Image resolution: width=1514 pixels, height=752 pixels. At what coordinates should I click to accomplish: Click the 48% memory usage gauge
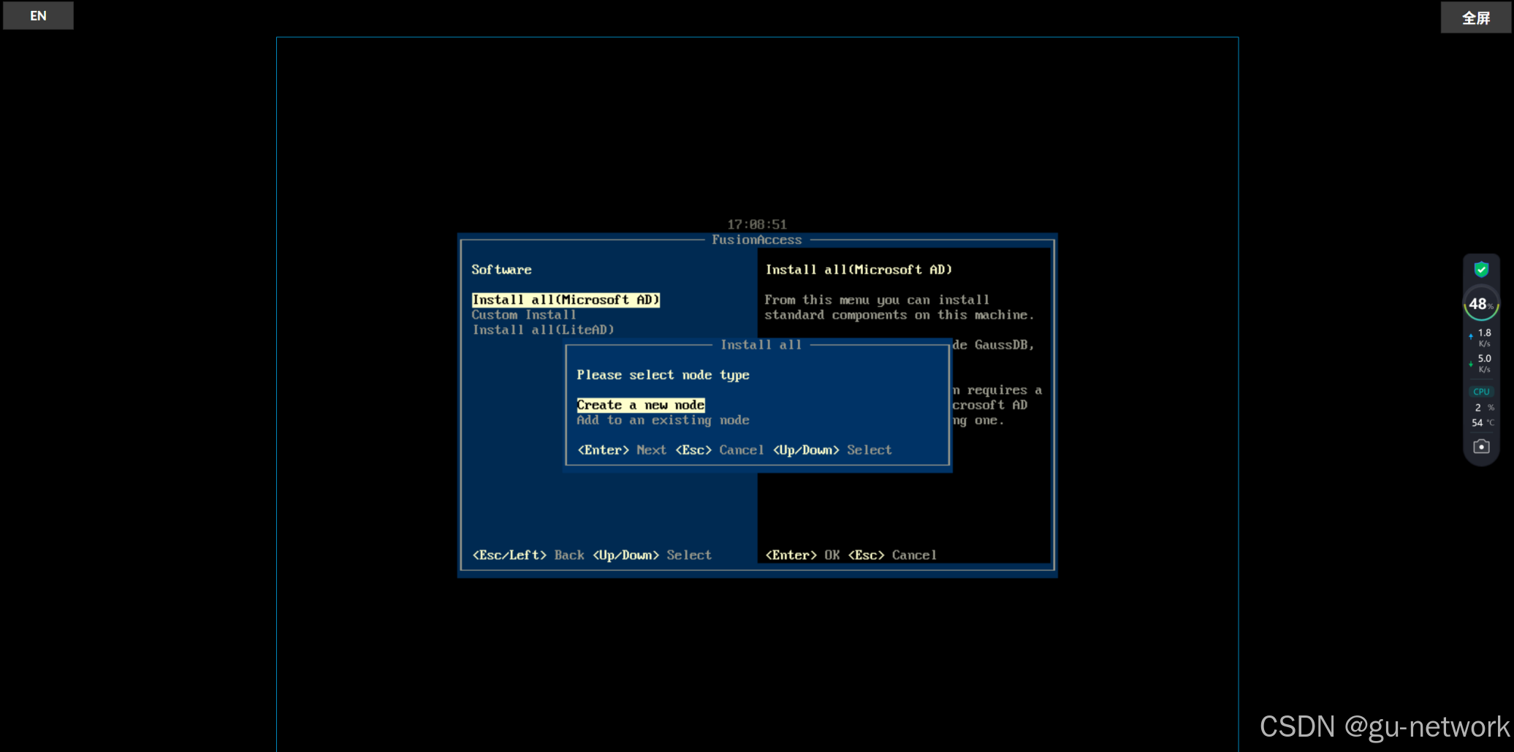click(x=1481, y=304)
